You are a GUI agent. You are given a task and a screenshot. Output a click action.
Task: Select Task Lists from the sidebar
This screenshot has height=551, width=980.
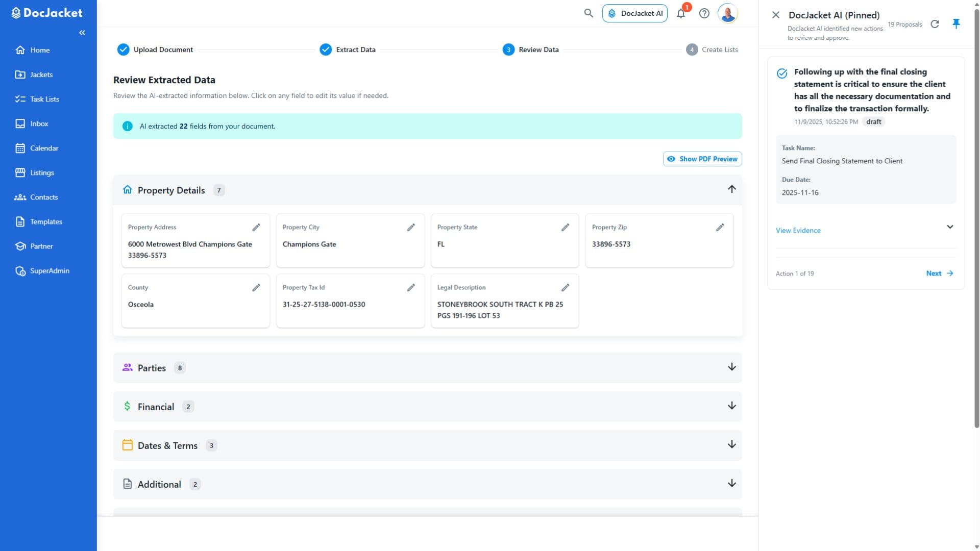(44, 99)
